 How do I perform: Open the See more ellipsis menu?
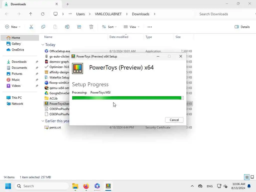click(150, 27)
